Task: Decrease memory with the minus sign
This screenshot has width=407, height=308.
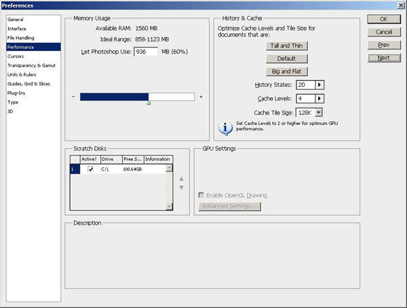Action: click(73, 96)
